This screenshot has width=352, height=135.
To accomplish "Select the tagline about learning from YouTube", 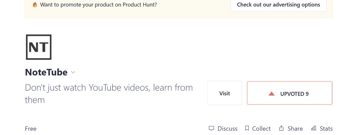I will coord(109,94).
